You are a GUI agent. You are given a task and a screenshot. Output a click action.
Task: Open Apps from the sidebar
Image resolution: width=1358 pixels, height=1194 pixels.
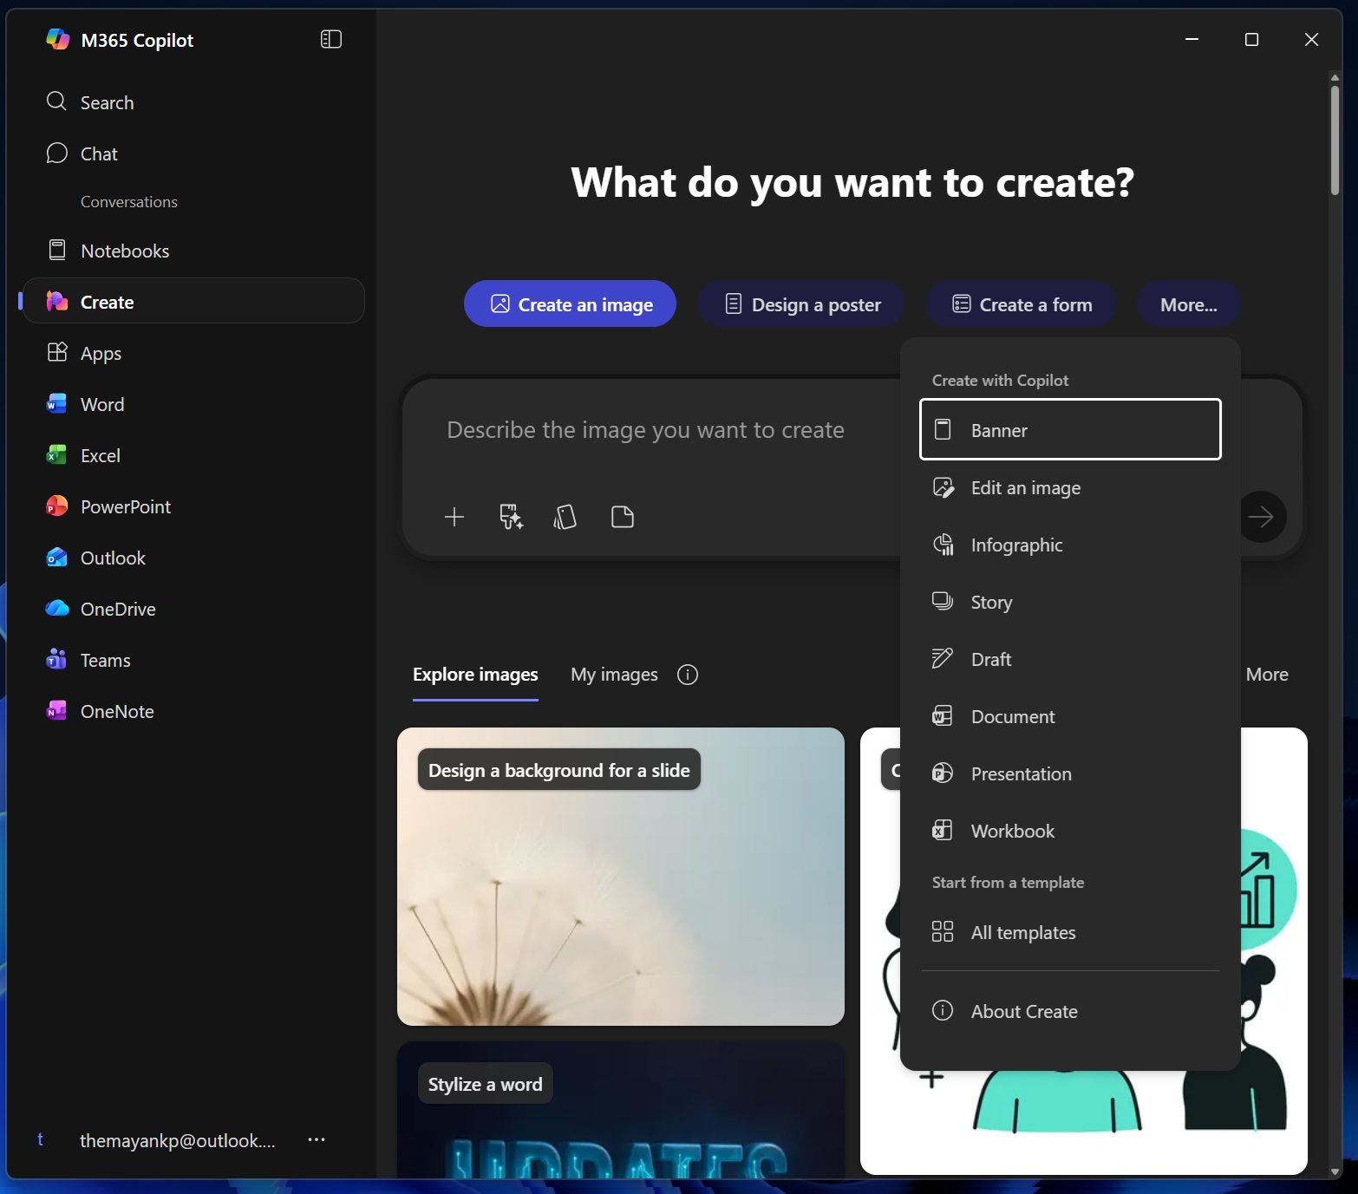(101, 353)
